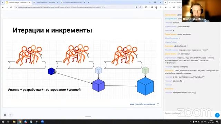Open the taskbar clock and date
Viewport: 221px width, 124px height.
[x=211, y=122]
